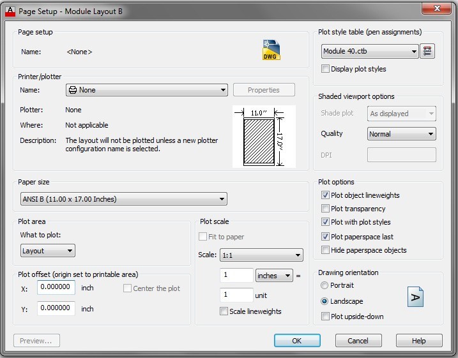Enable Display plot styles checkbox
458x358 pixels.
click(326, 69)
